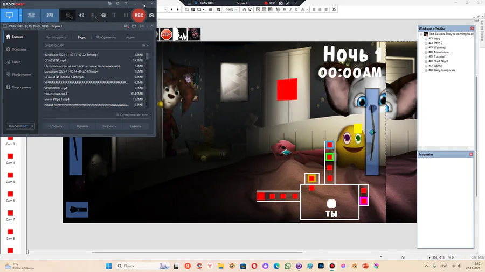Toggle webcam overlay in Bandicam
Screen dimensions: 485x272
coord(68,15)
